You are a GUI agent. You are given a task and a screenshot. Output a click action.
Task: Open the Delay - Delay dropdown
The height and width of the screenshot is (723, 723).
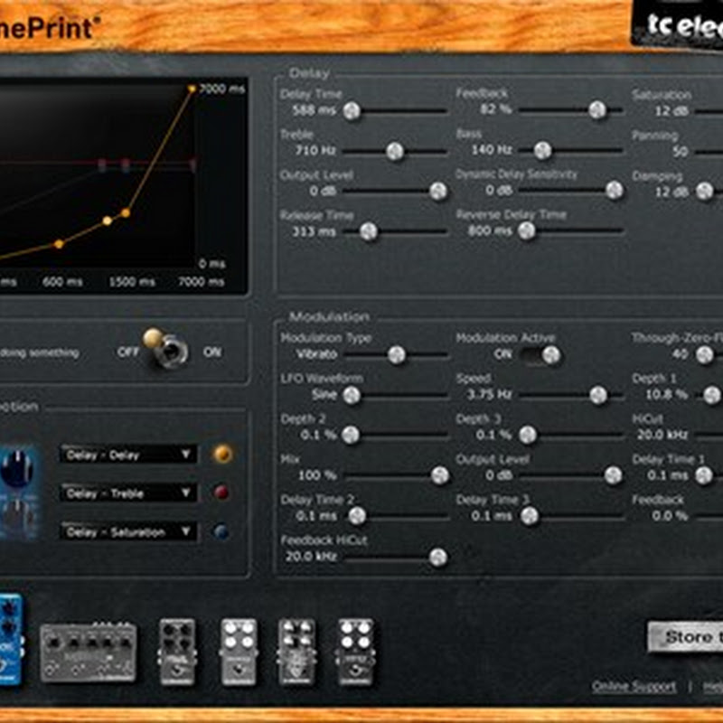pyautogui.click(x=128, y=455)
